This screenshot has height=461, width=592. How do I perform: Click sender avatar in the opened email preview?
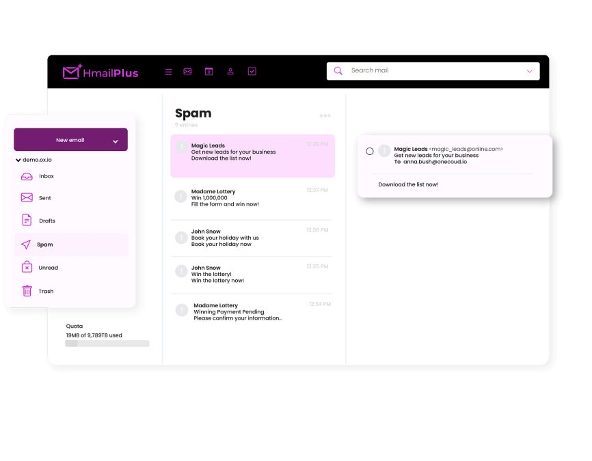point(384,151)
